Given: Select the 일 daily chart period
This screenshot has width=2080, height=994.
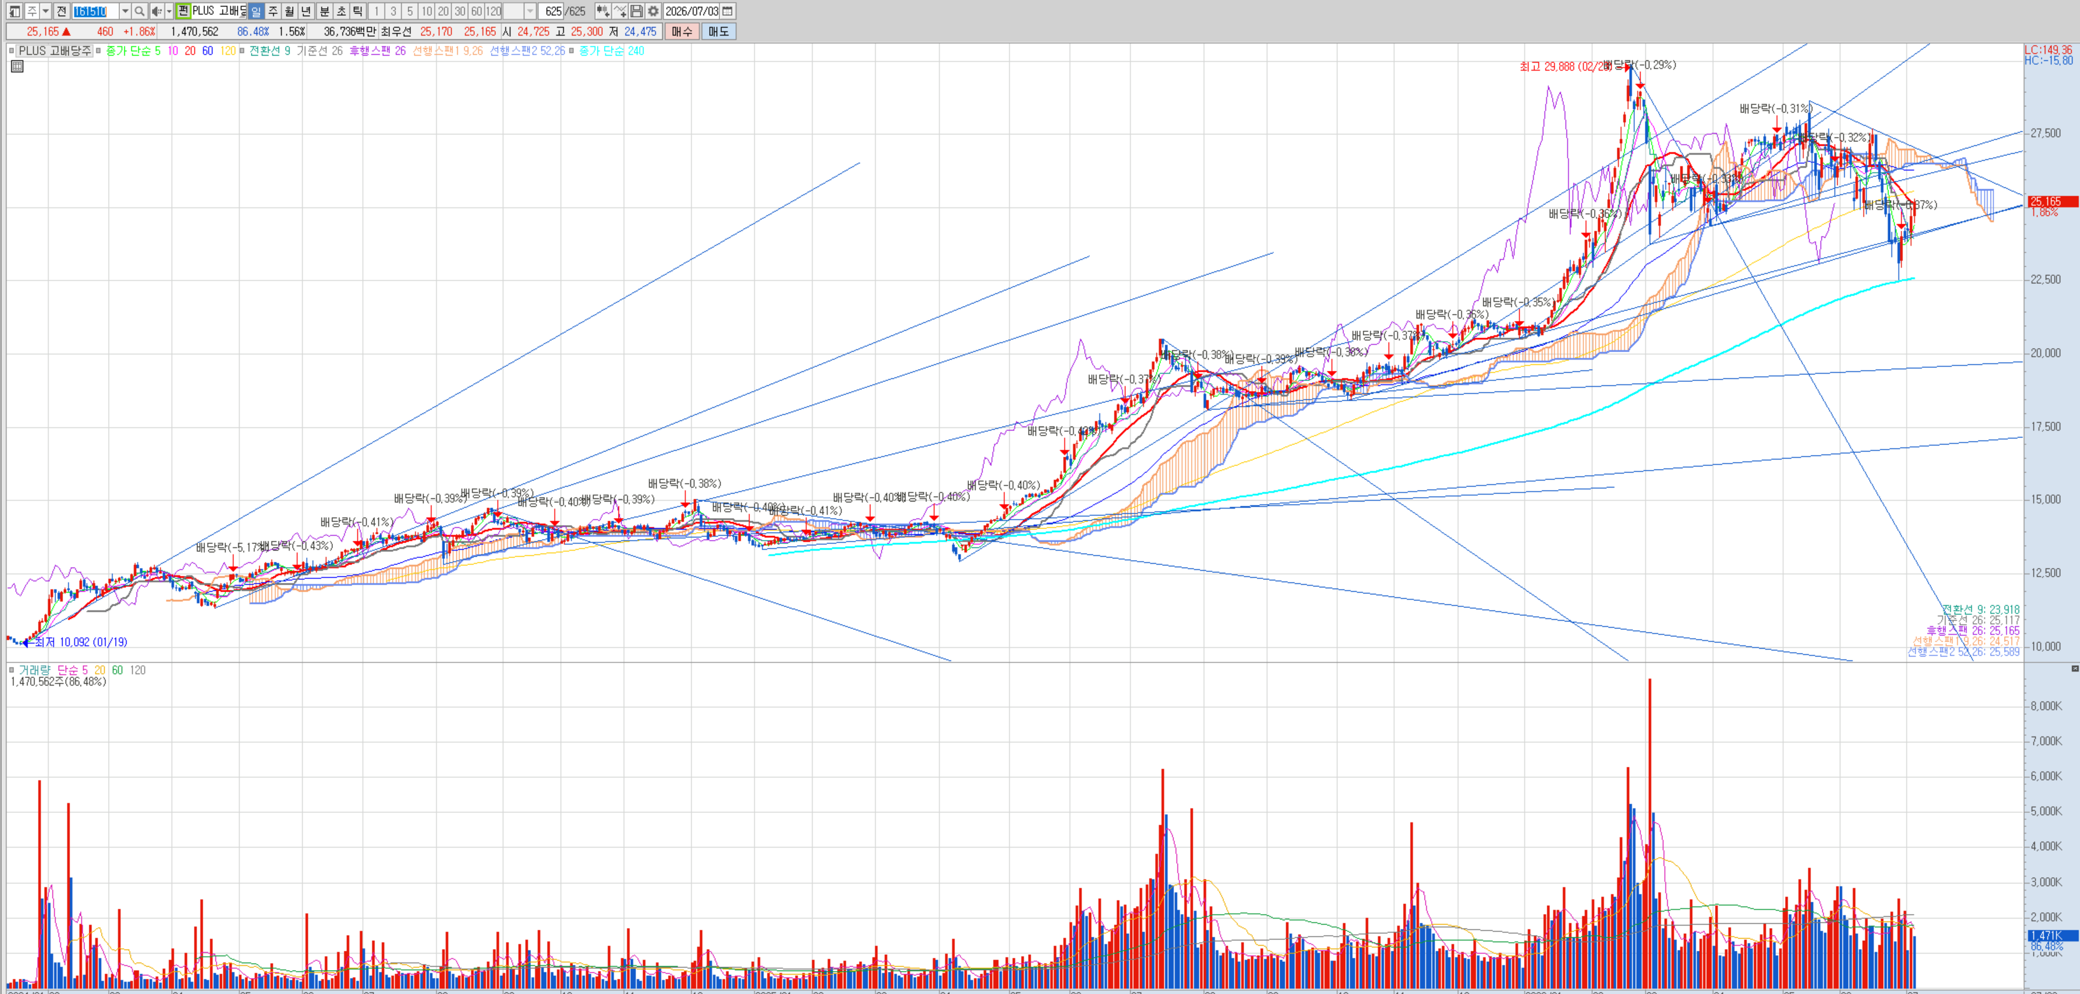Looking at the screenshot, I should 256,11.
